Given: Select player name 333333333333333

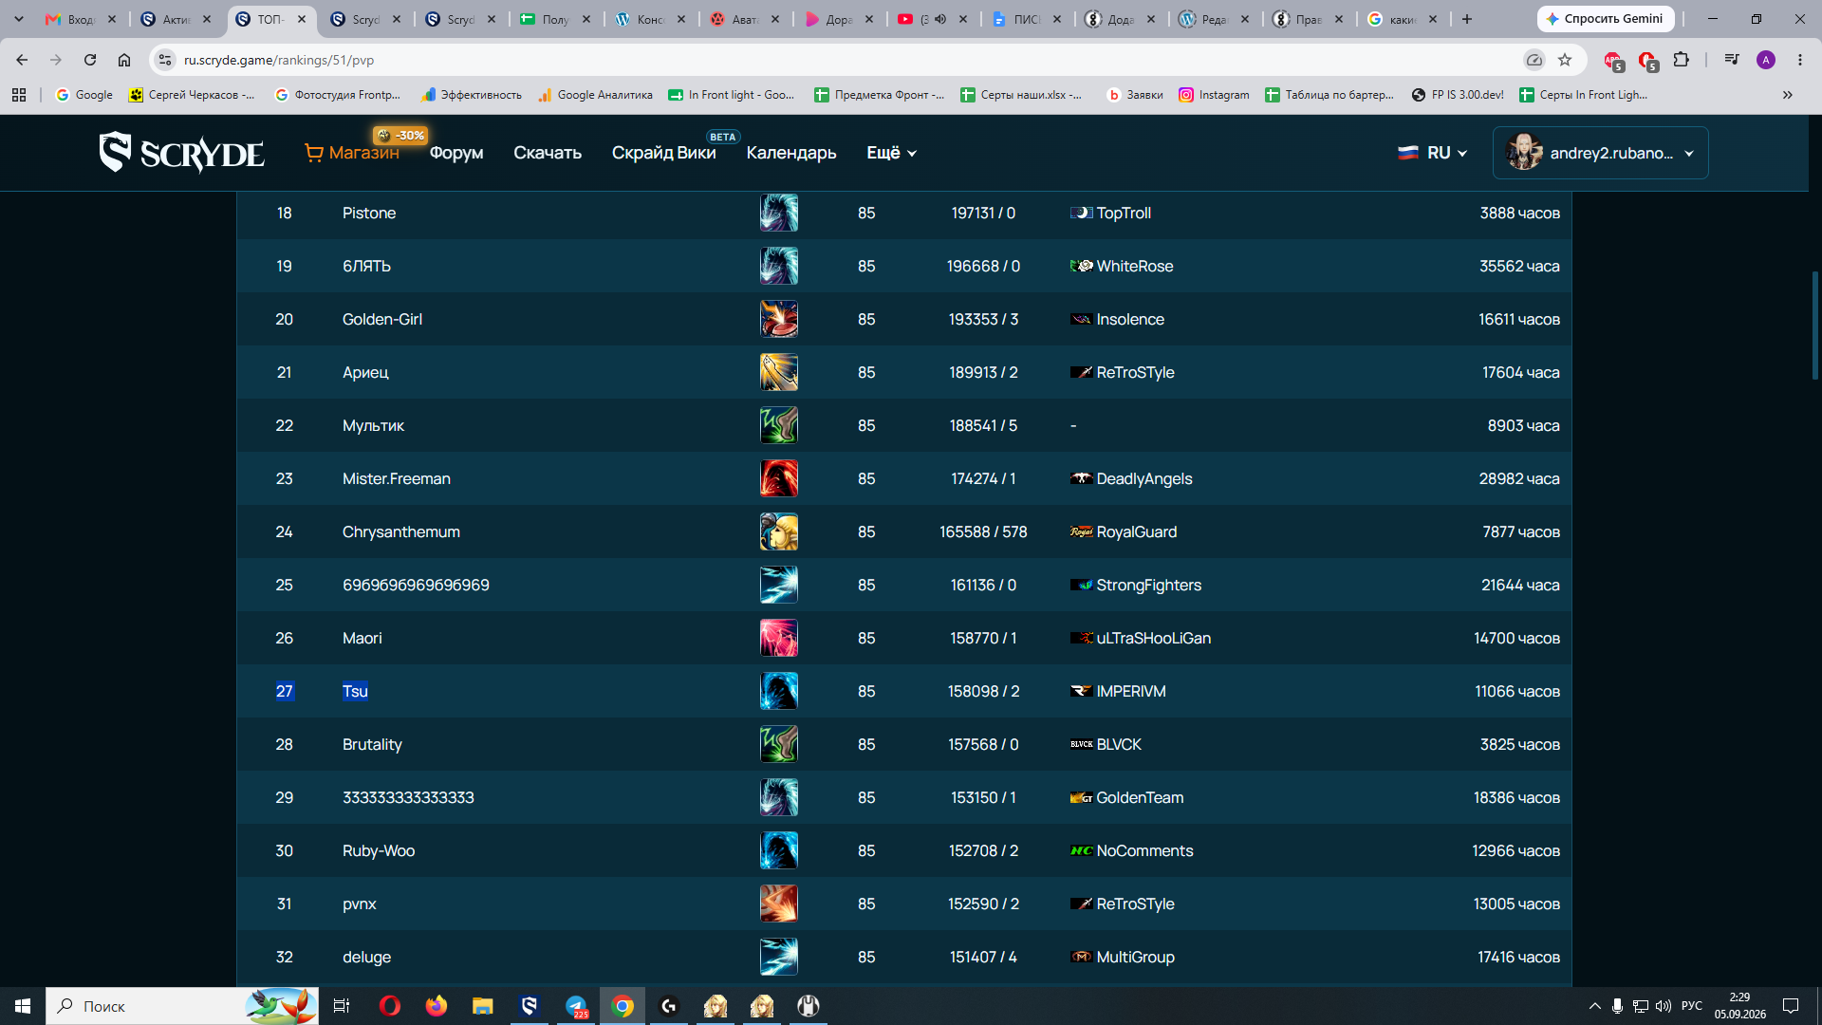Looking at the screenshot, I should pos(408,797).
